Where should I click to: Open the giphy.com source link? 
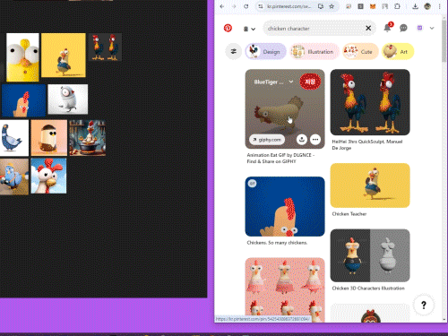pos(267,140)
